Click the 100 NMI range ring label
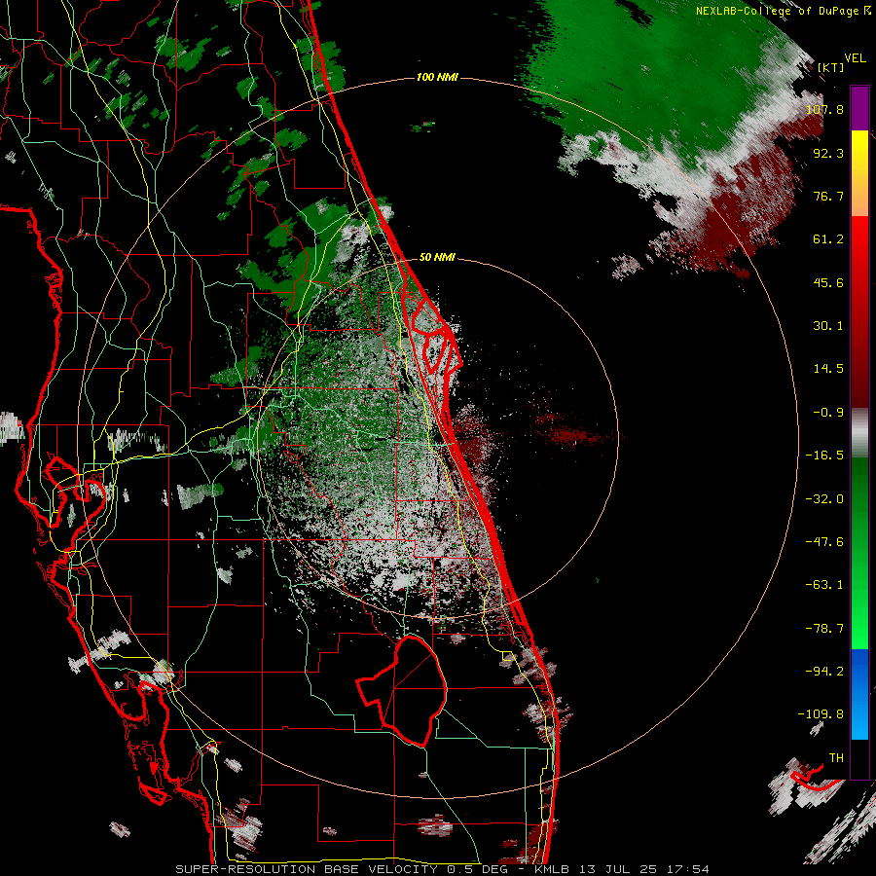Viewport: 876px width, 876px height. point(437,77)
